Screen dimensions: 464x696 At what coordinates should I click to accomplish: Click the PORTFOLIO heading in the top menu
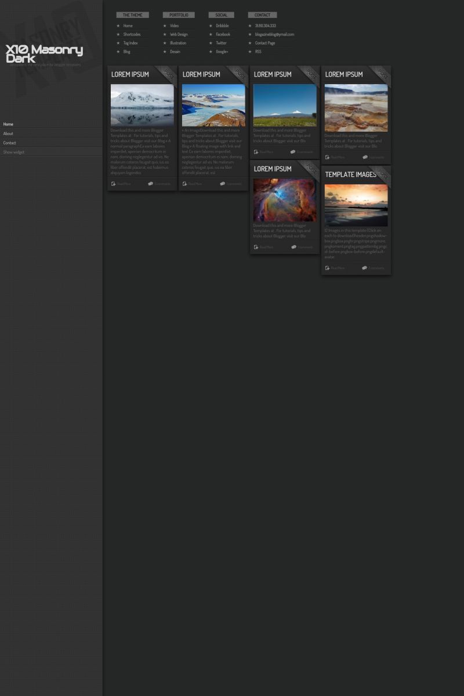(179, 15)
